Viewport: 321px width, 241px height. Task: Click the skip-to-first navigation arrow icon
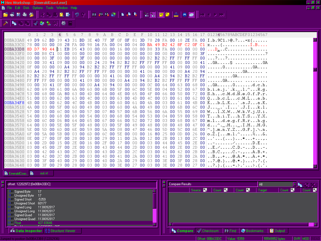click(203, 15)
